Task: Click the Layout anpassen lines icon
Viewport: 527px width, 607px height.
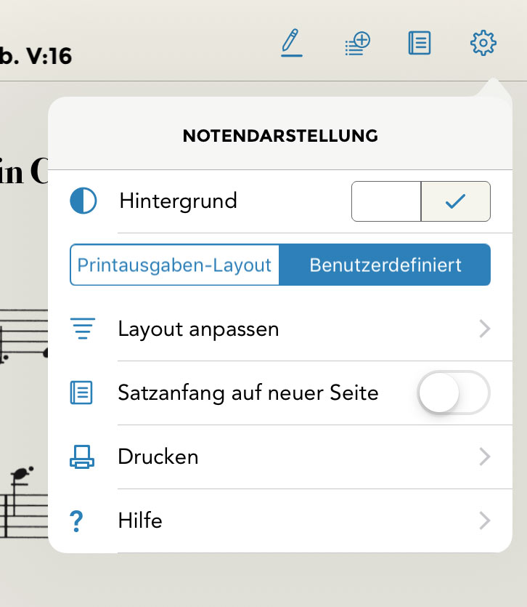Action: click(x=83, y=329)
